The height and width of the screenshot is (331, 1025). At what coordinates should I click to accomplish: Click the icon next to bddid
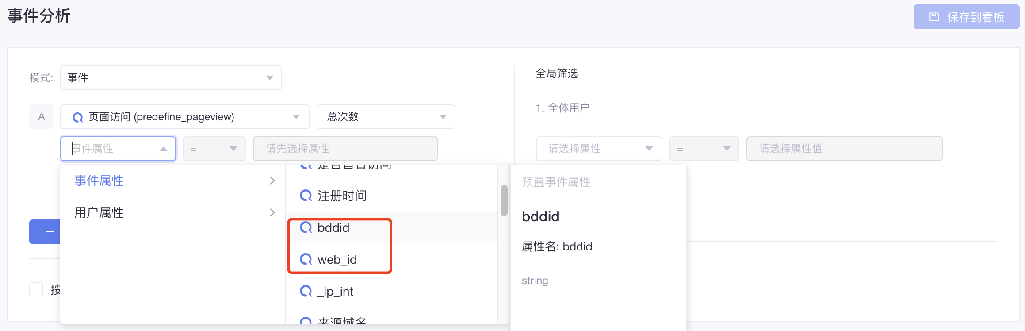(x=306, y=227)
